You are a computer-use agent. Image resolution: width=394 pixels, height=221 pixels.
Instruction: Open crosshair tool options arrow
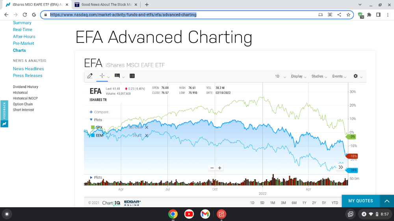(109, 77)
